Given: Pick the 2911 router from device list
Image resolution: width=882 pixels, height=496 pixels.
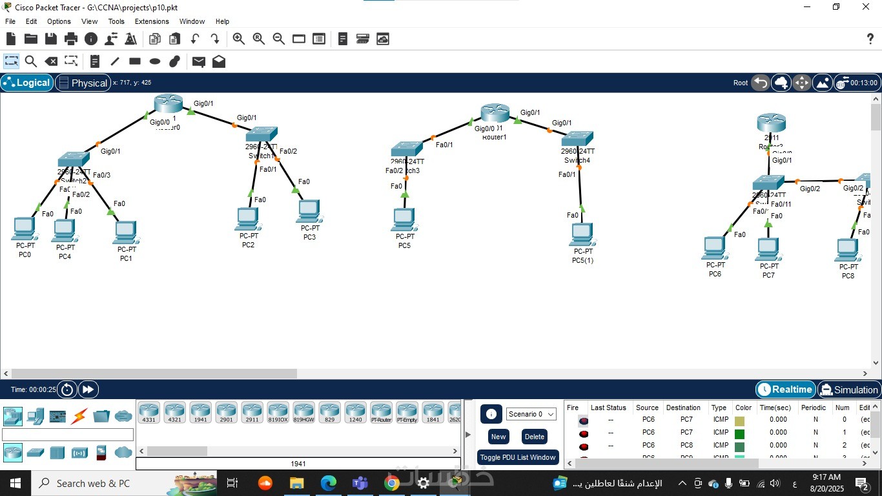Looking at the screenshot, I should [252, 412].
